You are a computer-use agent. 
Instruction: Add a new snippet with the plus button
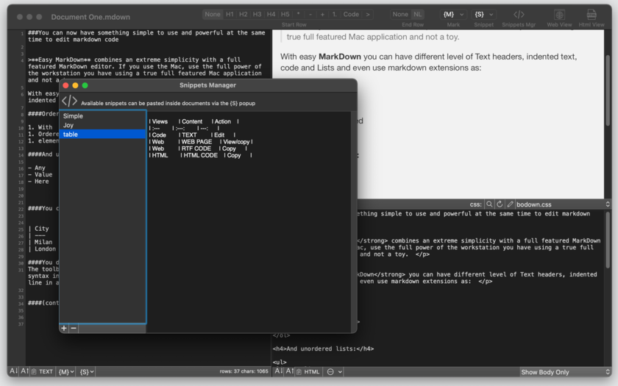pos(64,328)
